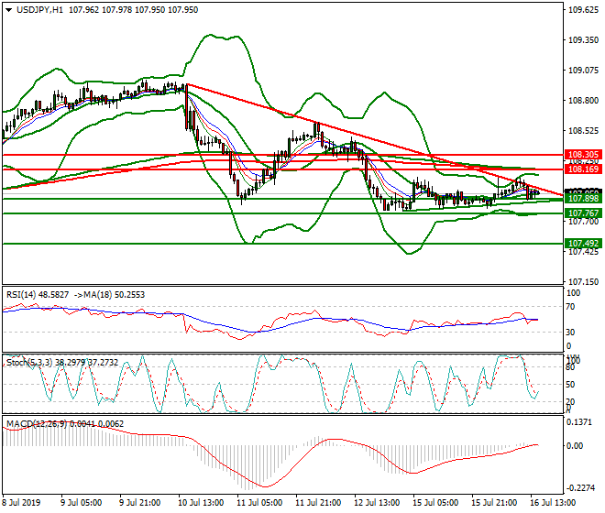The image size is (605, 513).
Task: Click the 9 Jul 21:00 time label
Action: point(139,503)
